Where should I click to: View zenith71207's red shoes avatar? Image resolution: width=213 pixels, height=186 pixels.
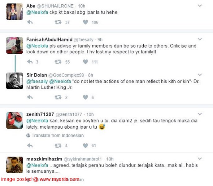15,120
